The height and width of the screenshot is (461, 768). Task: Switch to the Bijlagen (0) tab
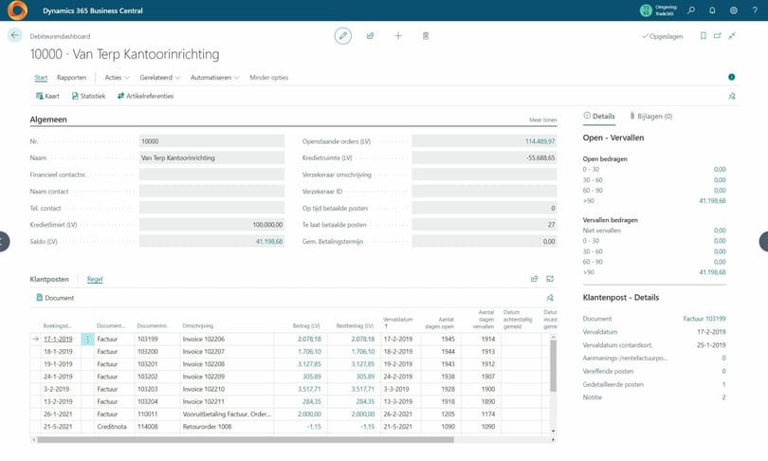(x=651, y=116)
